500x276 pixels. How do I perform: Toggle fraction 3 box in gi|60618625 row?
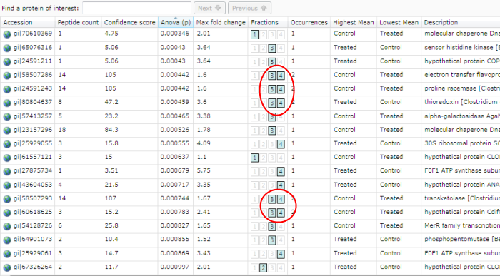coord(271,213)
